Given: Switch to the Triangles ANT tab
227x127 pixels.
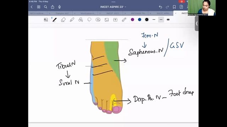Looking at the screenshot, I should click(63, 13).
